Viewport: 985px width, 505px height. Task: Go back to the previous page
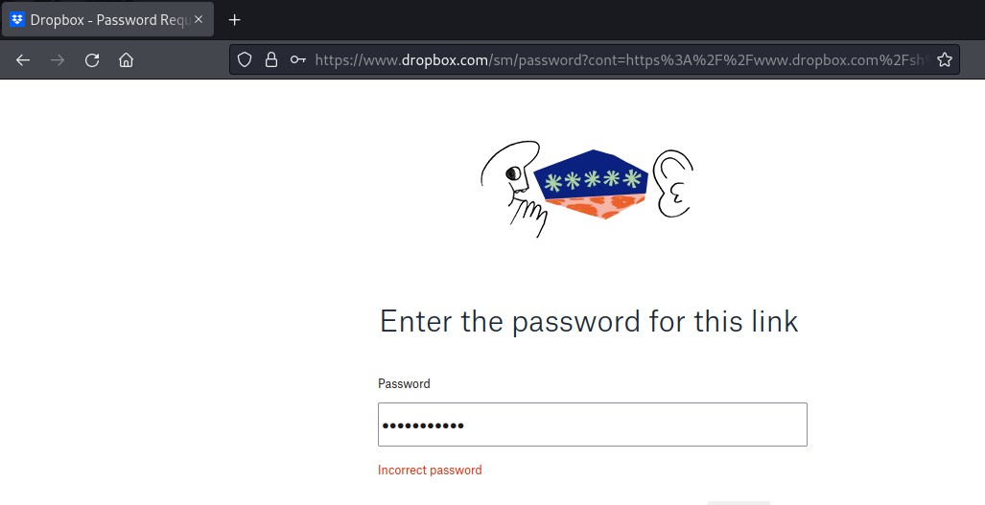click(x=23, y=60)
